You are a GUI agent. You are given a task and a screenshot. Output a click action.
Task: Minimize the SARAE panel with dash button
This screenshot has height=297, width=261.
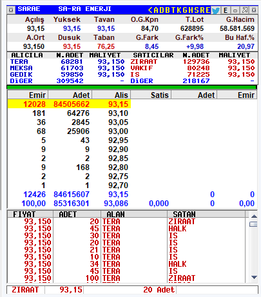235,10
